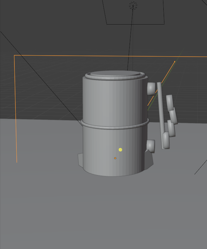Click the yellow dot on the mug body
207x249 pixels.
click(120, 150)
